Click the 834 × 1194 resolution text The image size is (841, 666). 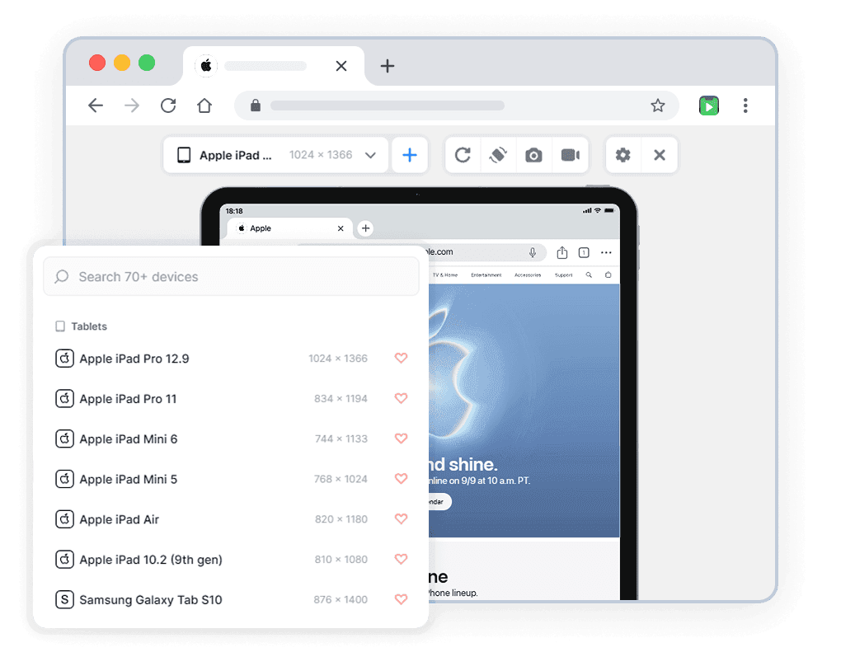(341, 398)
